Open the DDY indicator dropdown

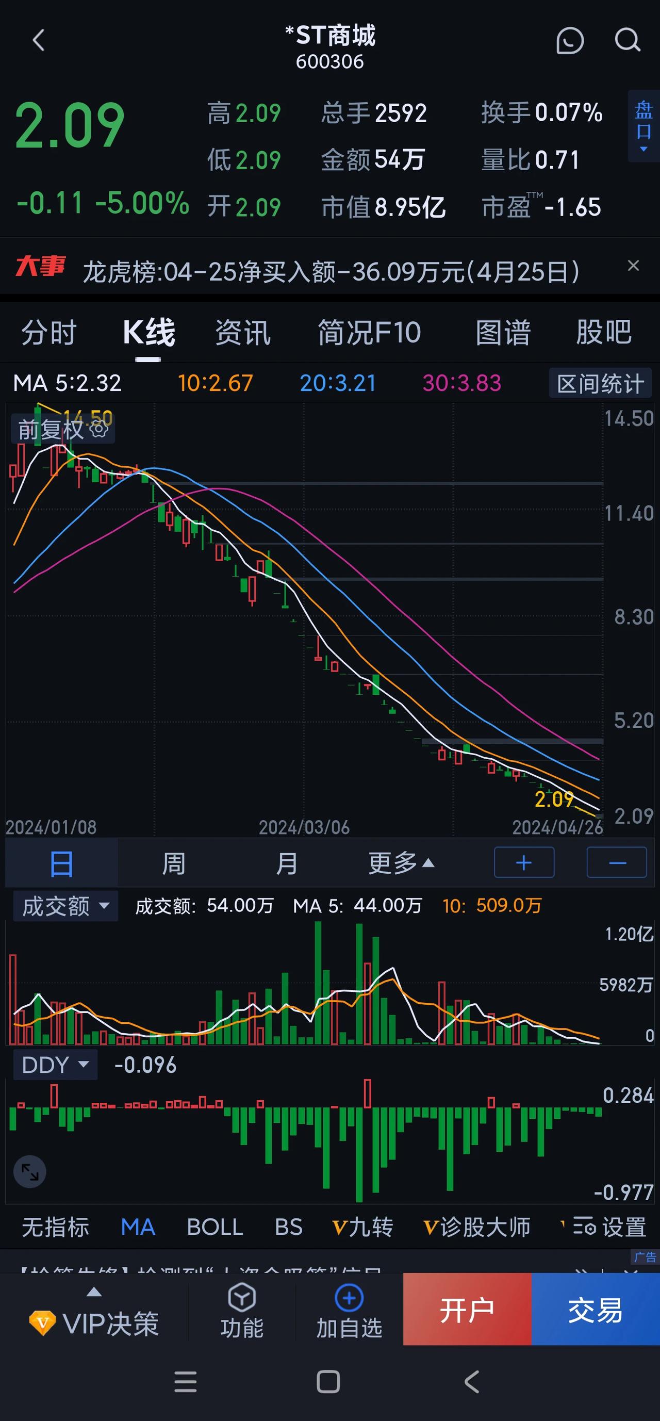pos(55,1065)
